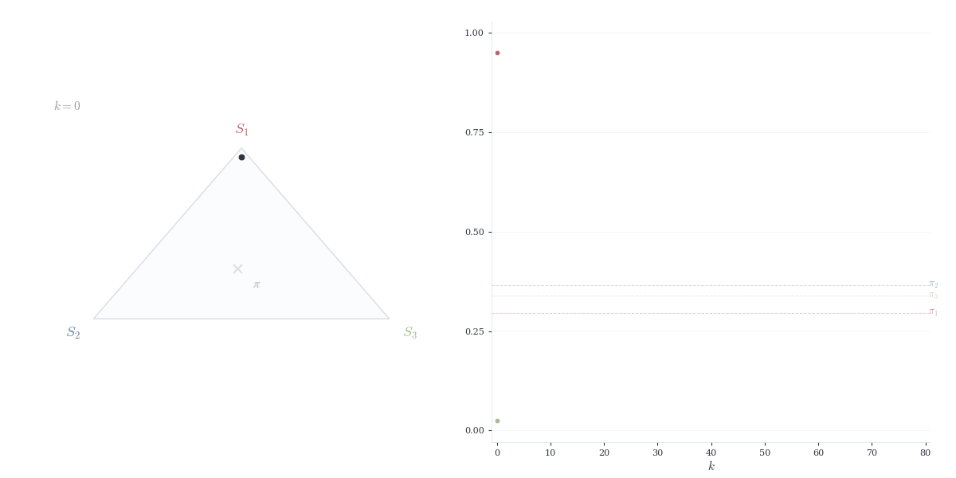Click the 0.75 y-axis tick label

tap(474, 133)
